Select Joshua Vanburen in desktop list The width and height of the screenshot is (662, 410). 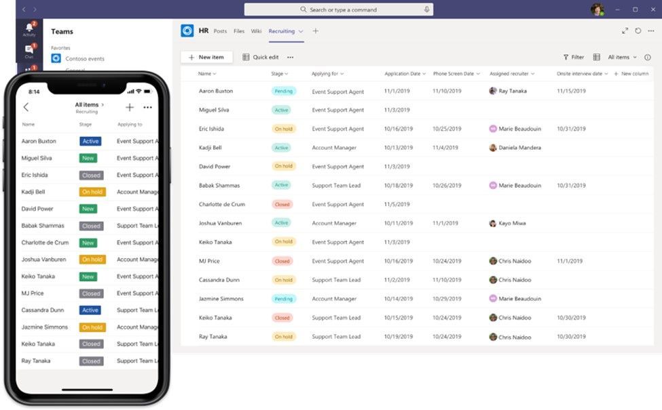pyautogui.click(x=220, y=224)
